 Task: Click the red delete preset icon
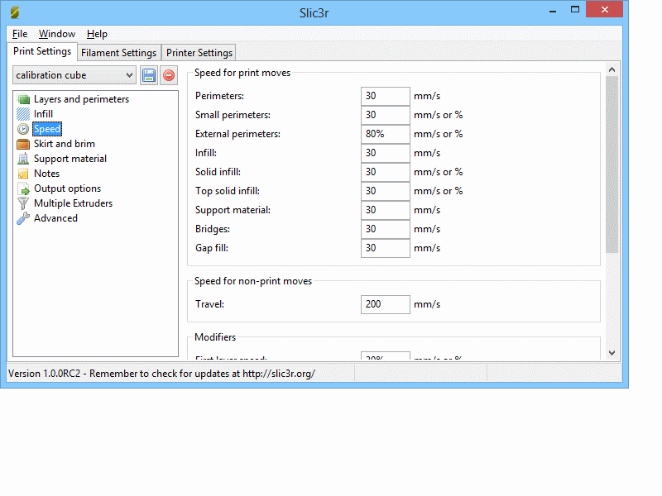(168, 75)
